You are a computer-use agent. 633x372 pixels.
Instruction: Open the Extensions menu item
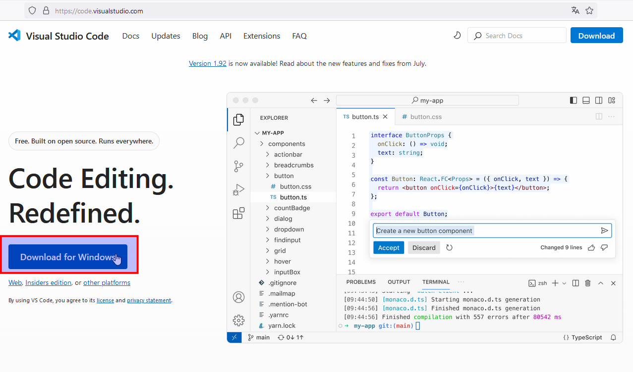click(262, 36)
